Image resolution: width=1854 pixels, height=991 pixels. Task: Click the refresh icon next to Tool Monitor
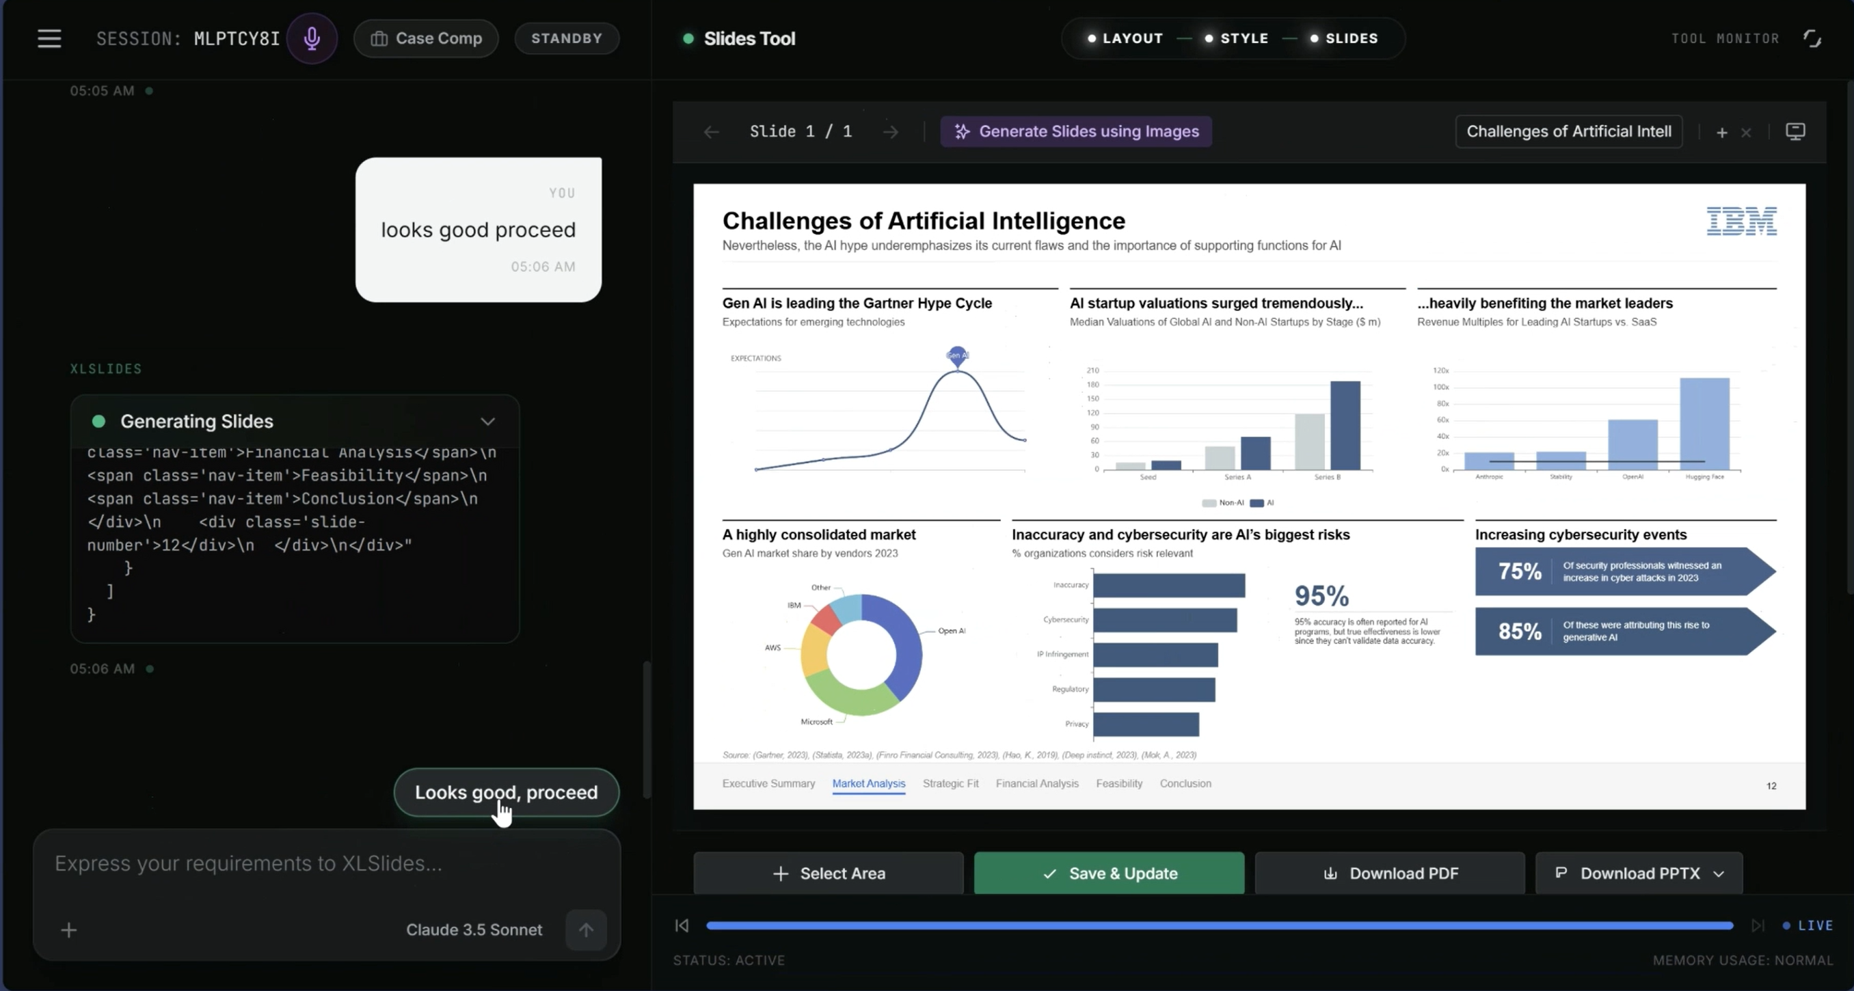[x=1814, y=38]
